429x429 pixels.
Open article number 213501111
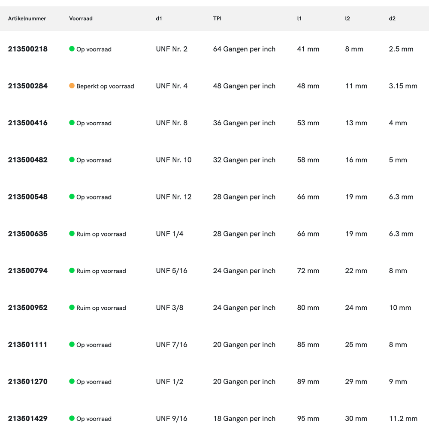(28, 344)
